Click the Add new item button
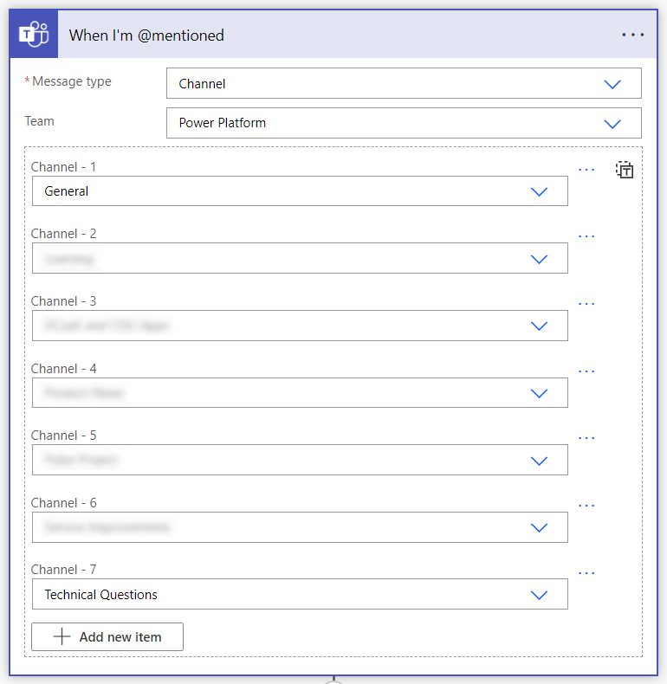The width and height of the screenshot is (667, 684). (107, 636)
